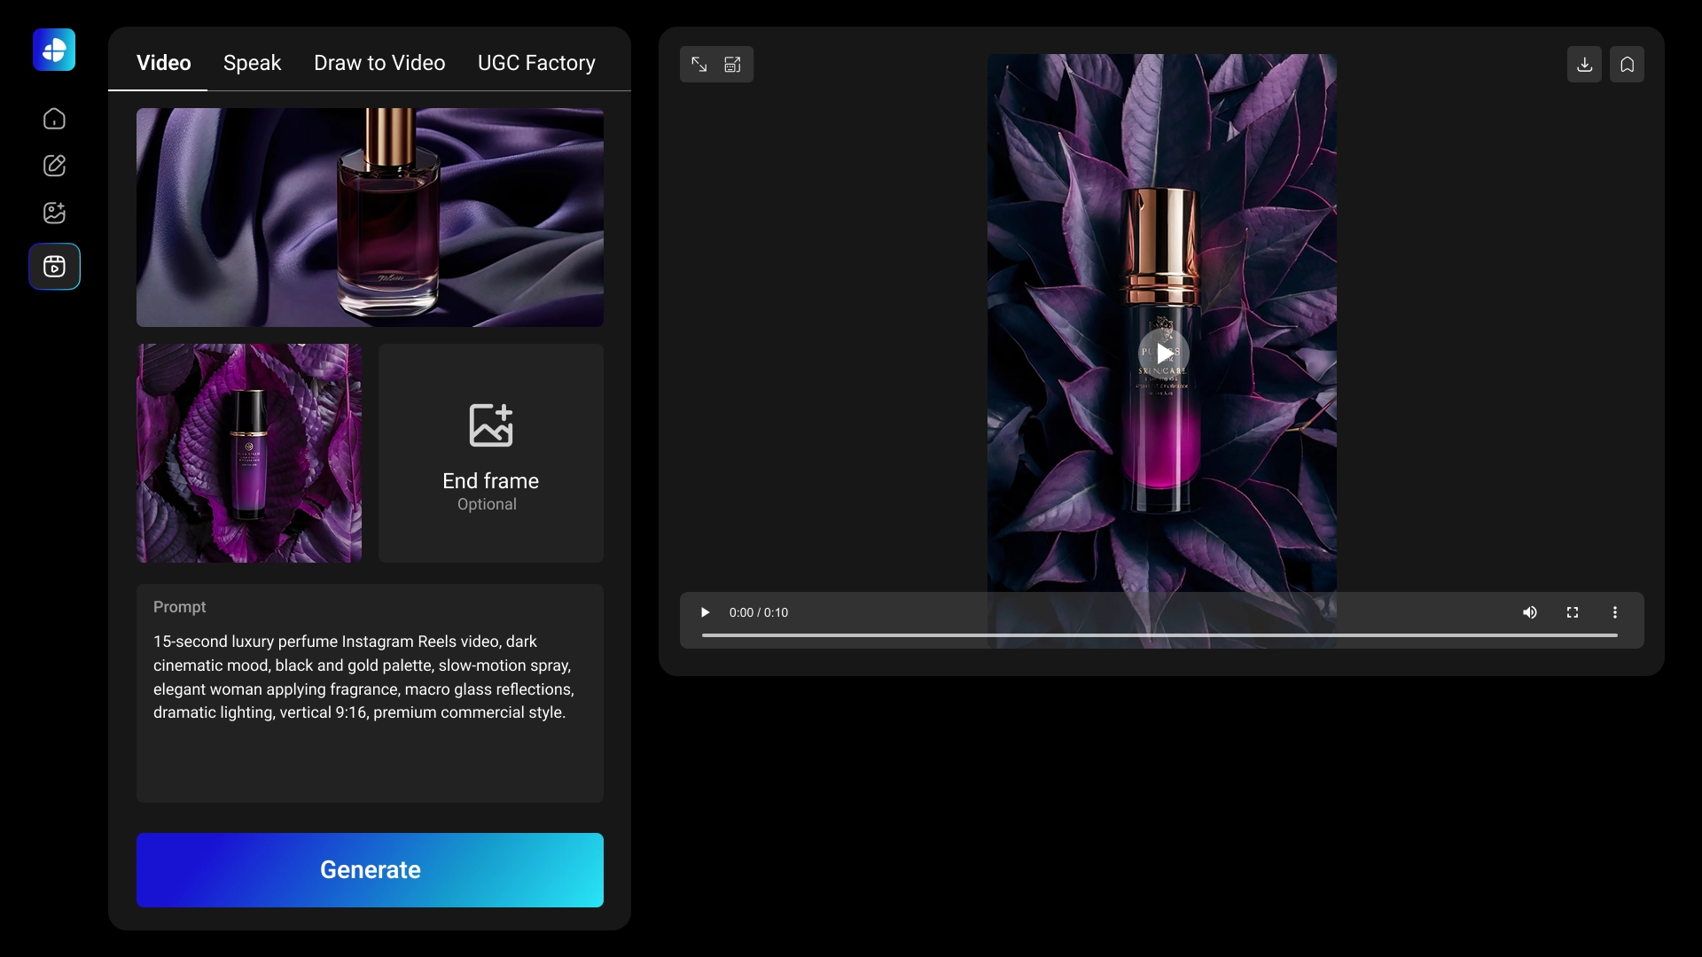Open the Home icon in sidebar
This screenshot has height=957, width=1702.
click(x=54, y=119)
